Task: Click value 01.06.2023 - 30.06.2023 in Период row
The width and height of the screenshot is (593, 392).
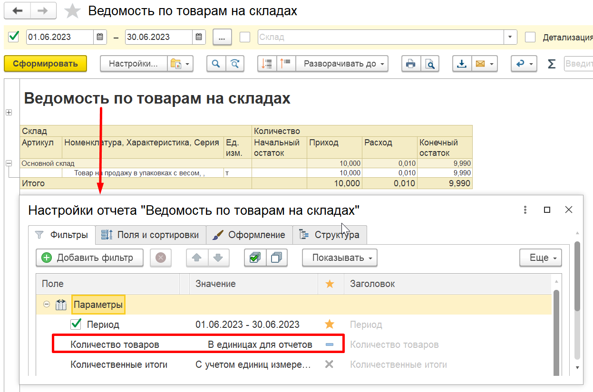Action: point(247,325)
